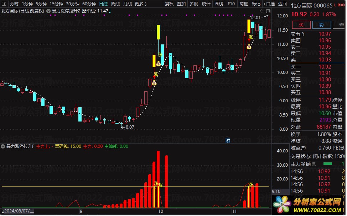The width and height of the screenshot is (347, 216).
Task: Click 买五 price 10.88
Action: [x=325, y=92]
